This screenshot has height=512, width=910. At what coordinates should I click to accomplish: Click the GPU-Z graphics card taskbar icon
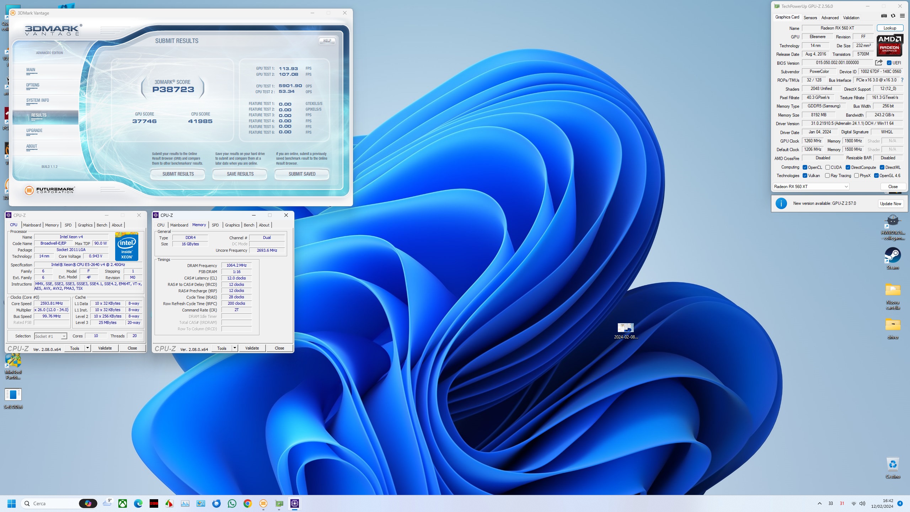(279, 503)
